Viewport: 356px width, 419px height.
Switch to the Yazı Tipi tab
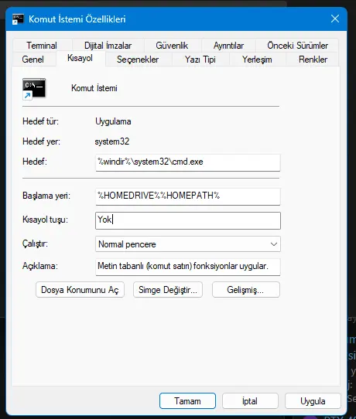[200, 59]
